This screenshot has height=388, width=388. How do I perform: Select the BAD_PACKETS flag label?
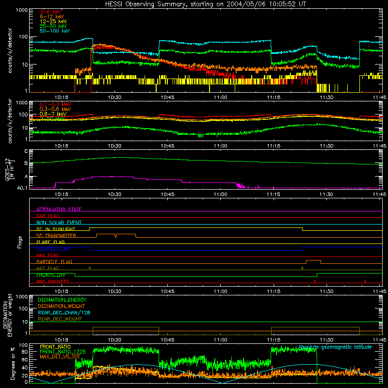53,281
